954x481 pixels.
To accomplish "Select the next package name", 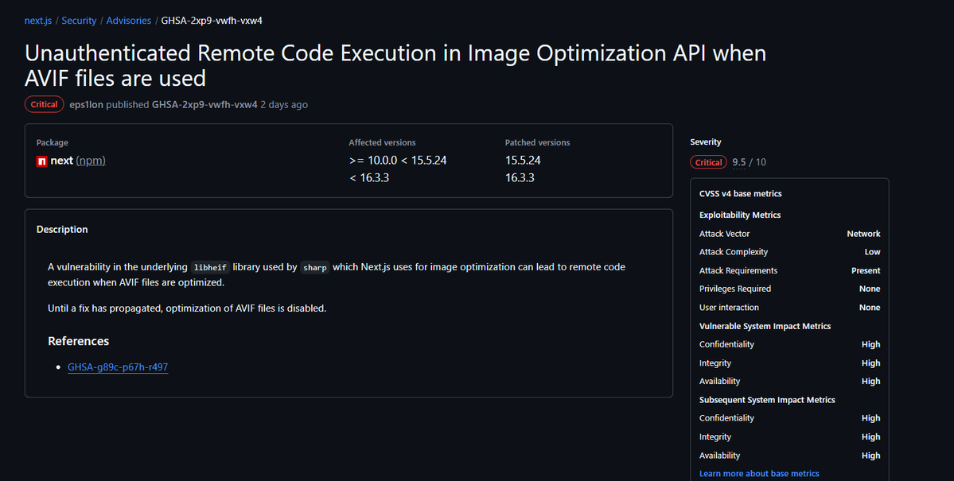I will (61, 161).
